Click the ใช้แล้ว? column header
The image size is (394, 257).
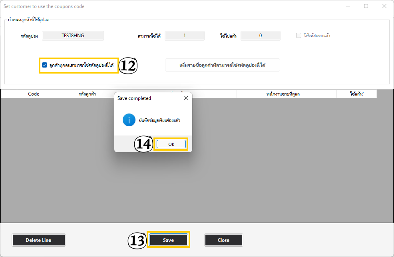[x=357, y=94]
